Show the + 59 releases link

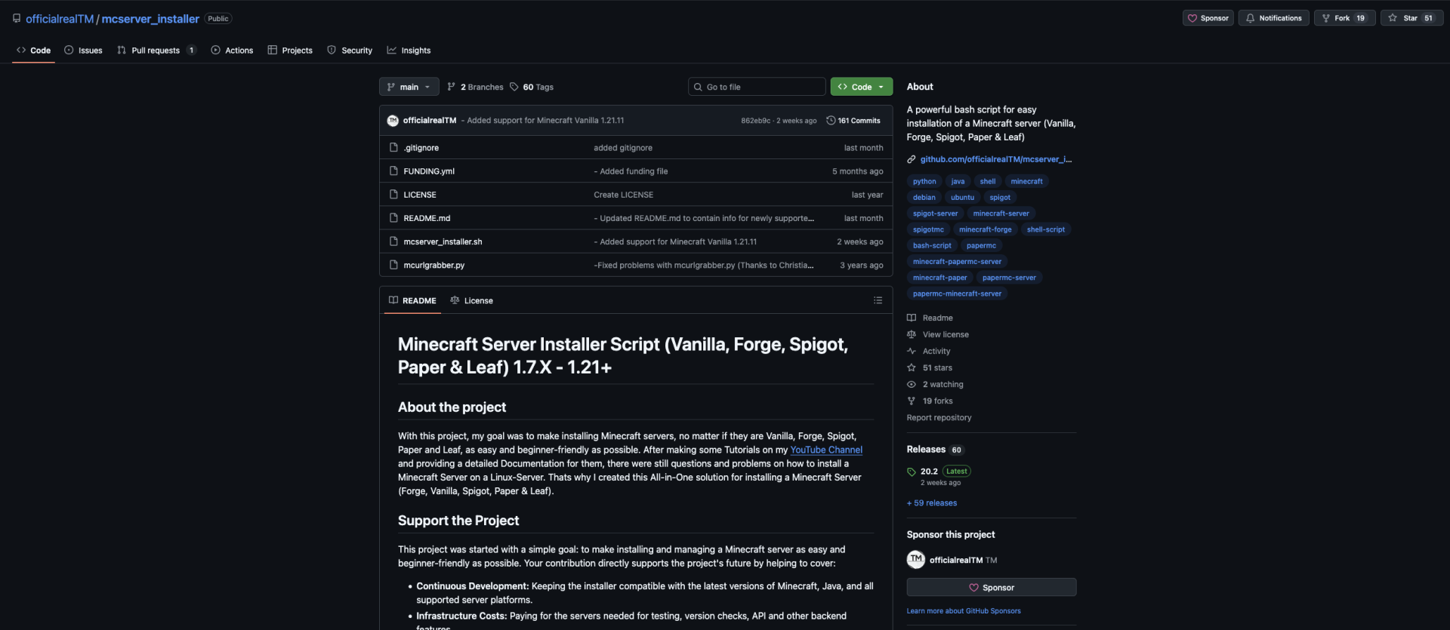click(x=932, y=503)
